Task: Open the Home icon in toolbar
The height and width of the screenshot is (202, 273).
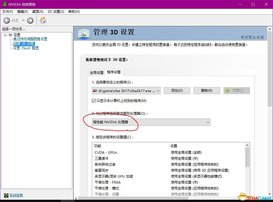Action: coord(43,20)
